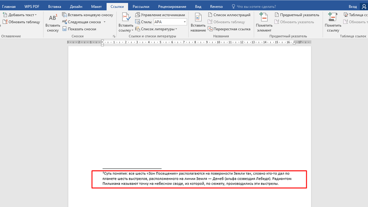
Task: Click right indent marker on ruler
Action: 294,43
